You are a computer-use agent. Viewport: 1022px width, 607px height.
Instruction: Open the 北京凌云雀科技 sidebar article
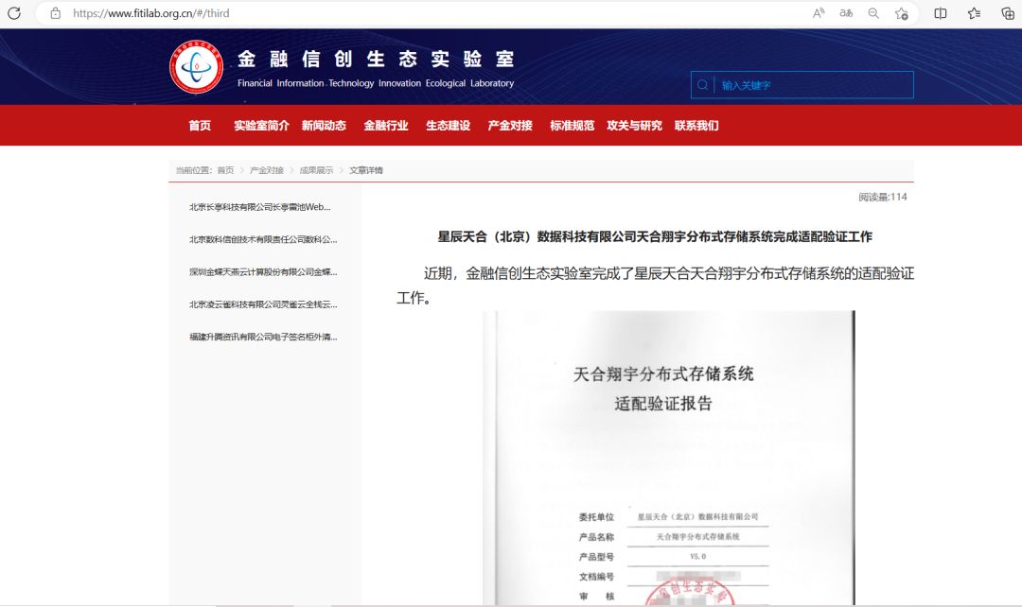(263, 304)
